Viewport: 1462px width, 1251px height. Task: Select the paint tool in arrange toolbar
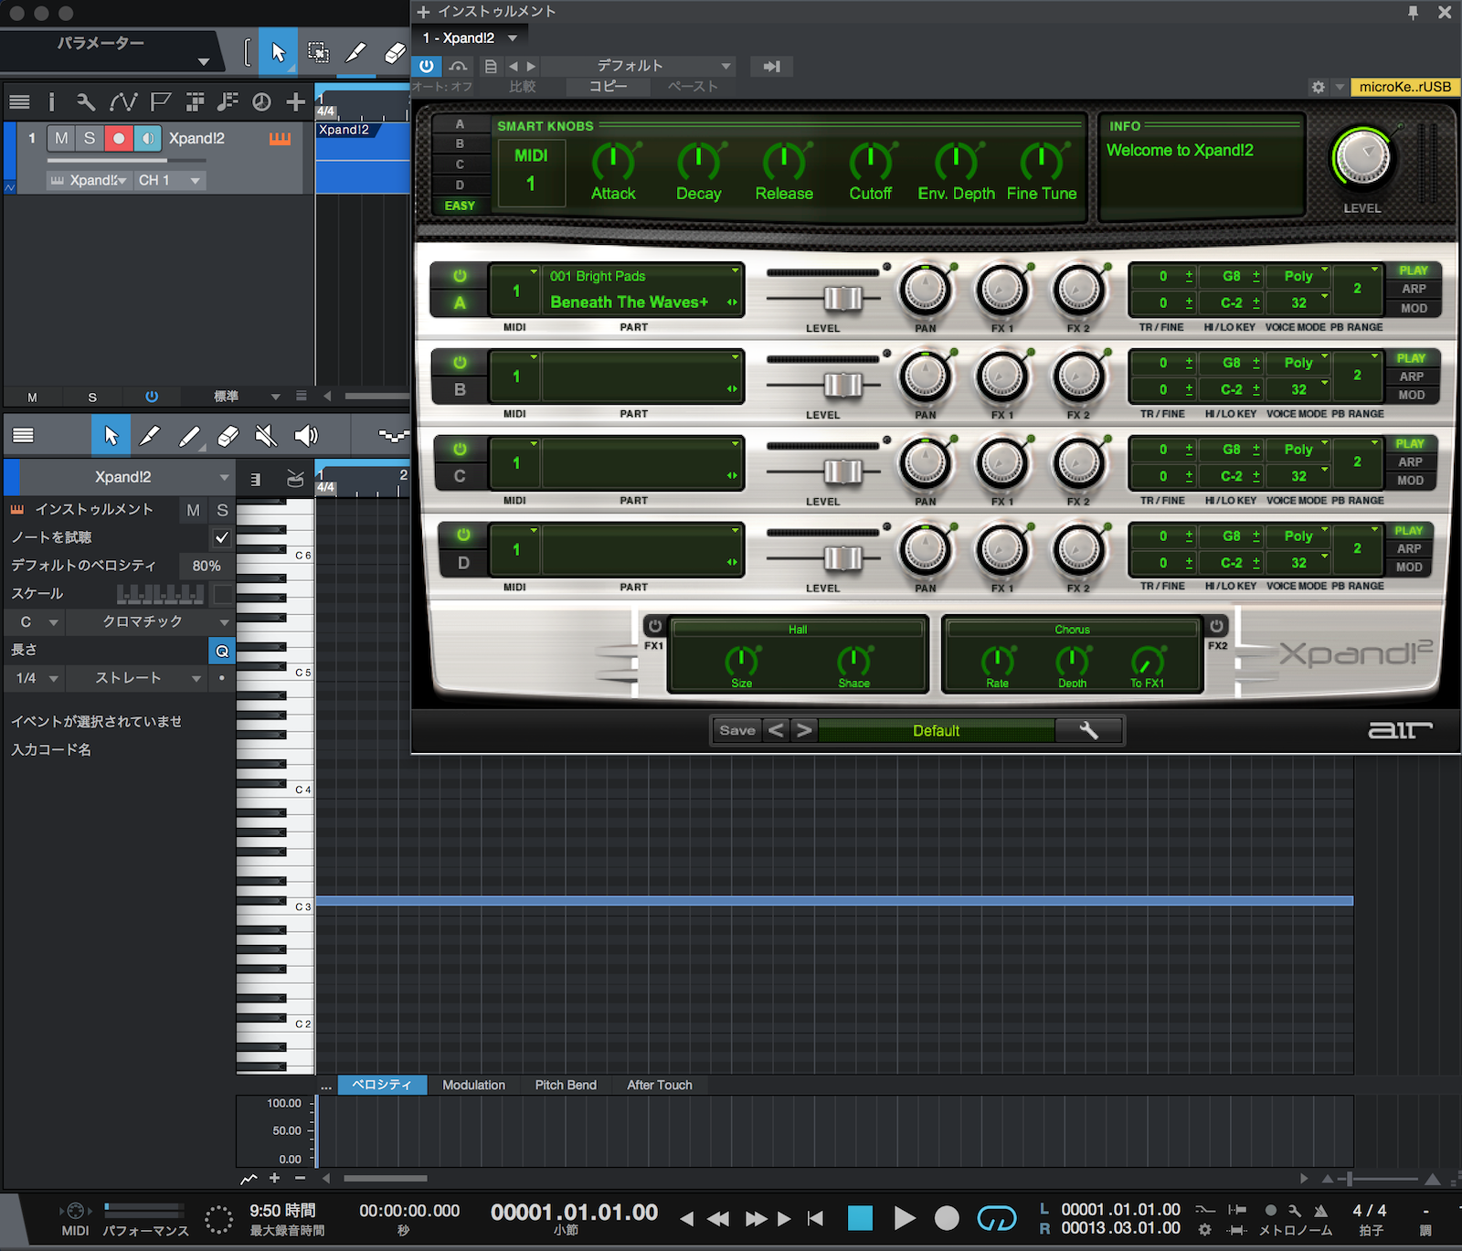click(x=355, y=52)
